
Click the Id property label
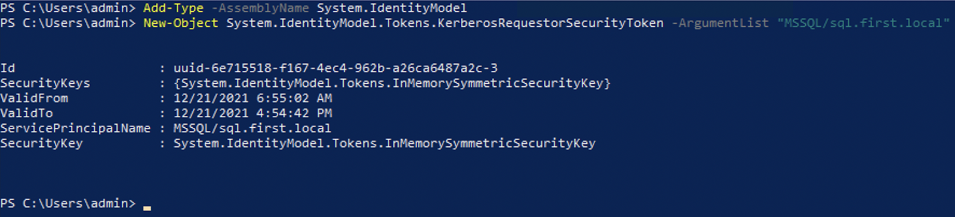pos(8,68)
